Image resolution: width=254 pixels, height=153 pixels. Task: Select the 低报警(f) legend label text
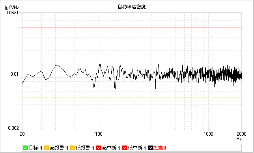click(85, 148)
